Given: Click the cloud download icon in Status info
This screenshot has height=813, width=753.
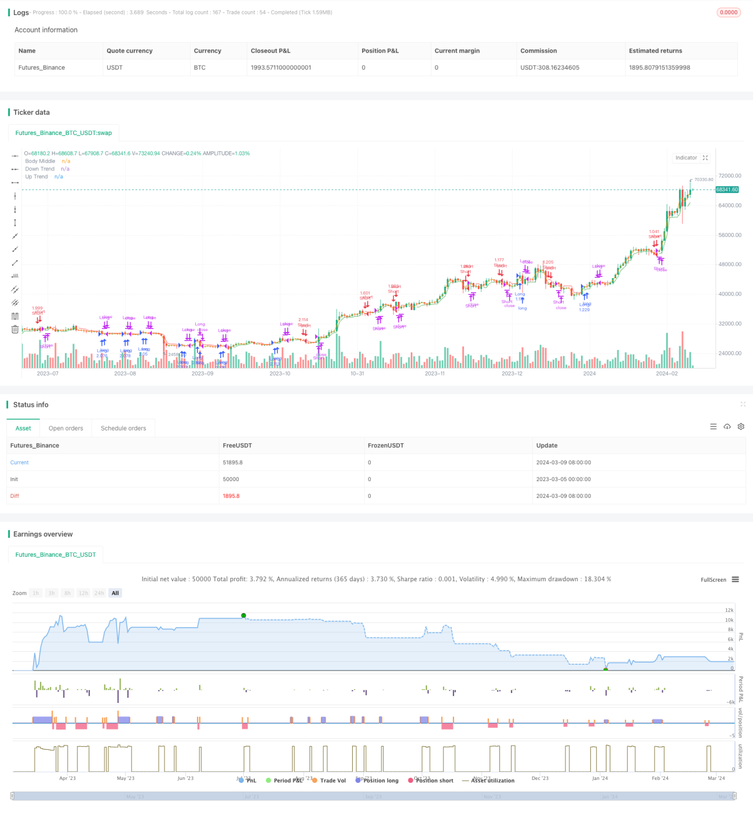Looking at the screenshot, I should 727,426.
